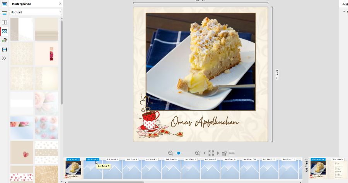Close the Hintergründe panel
The image size is (348, 183).
[x=60, y=4]
